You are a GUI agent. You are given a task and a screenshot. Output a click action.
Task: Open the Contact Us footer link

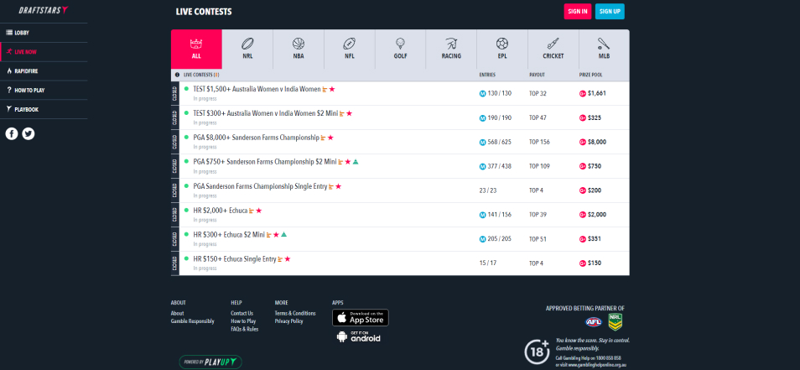click(242, 313)
